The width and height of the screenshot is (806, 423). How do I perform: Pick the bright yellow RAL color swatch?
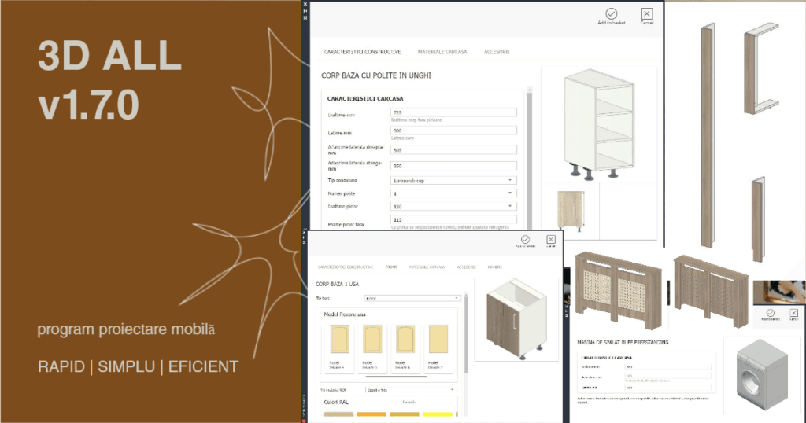point(437,414)
